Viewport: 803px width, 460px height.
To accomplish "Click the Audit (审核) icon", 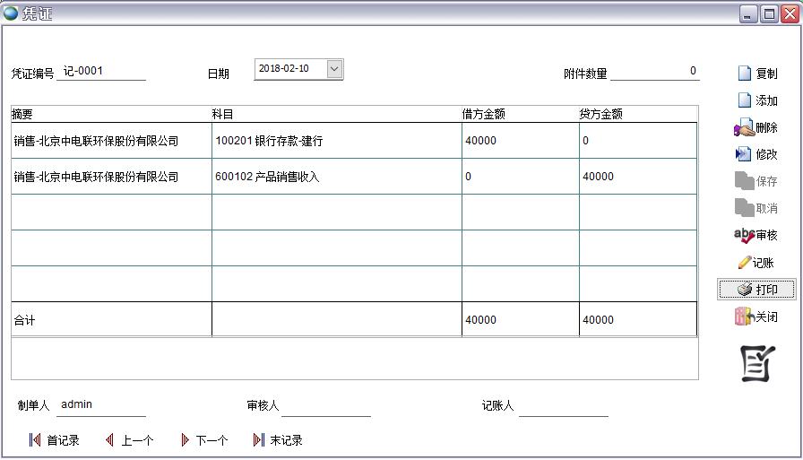I will coord(744,235).
